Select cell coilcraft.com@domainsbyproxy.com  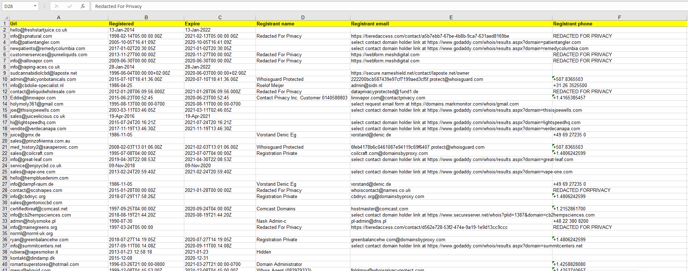[451, 153]
